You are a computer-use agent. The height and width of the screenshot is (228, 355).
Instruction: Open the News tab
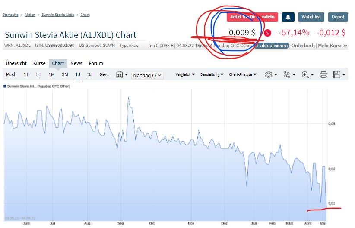point(76,63)
